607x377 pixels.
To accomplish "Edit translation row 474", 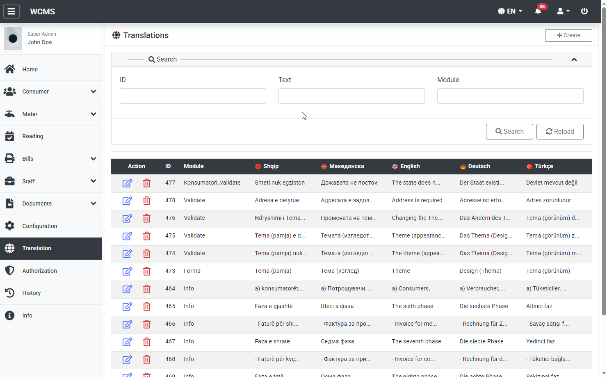I will pos(128,254).
